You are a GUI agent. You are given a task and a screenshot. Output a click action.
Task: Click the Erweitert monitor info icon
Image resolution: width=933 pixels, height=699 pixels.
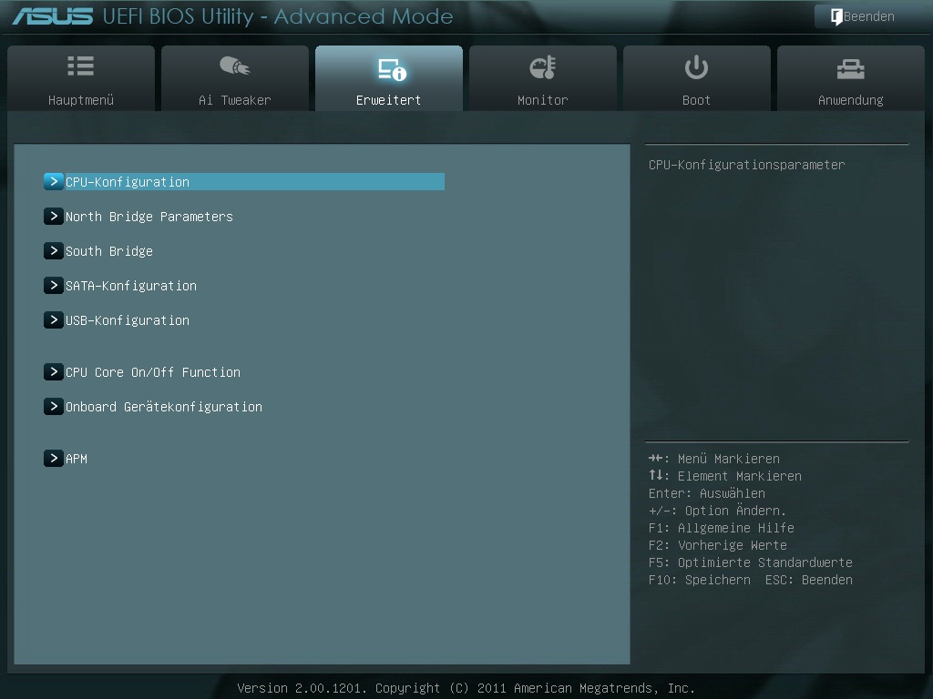click(x=392, y=69)
